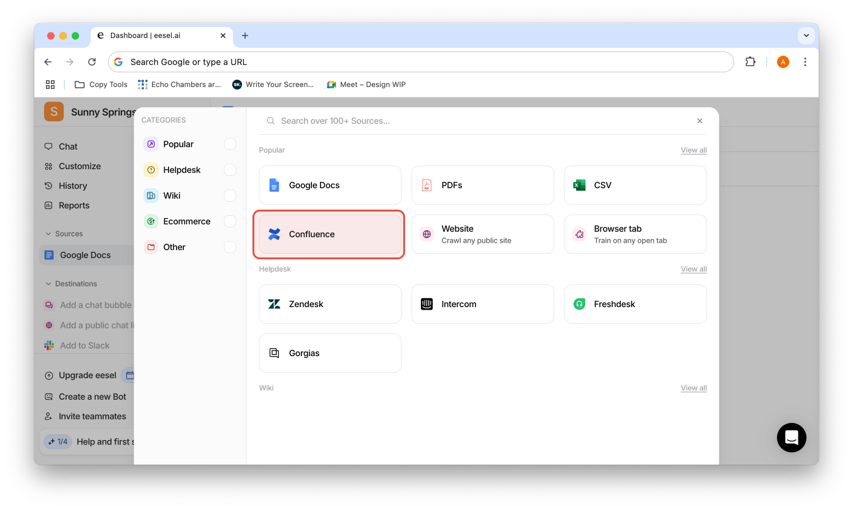Toggle the Ecommerce category checkbox

[x=230, y=221]
